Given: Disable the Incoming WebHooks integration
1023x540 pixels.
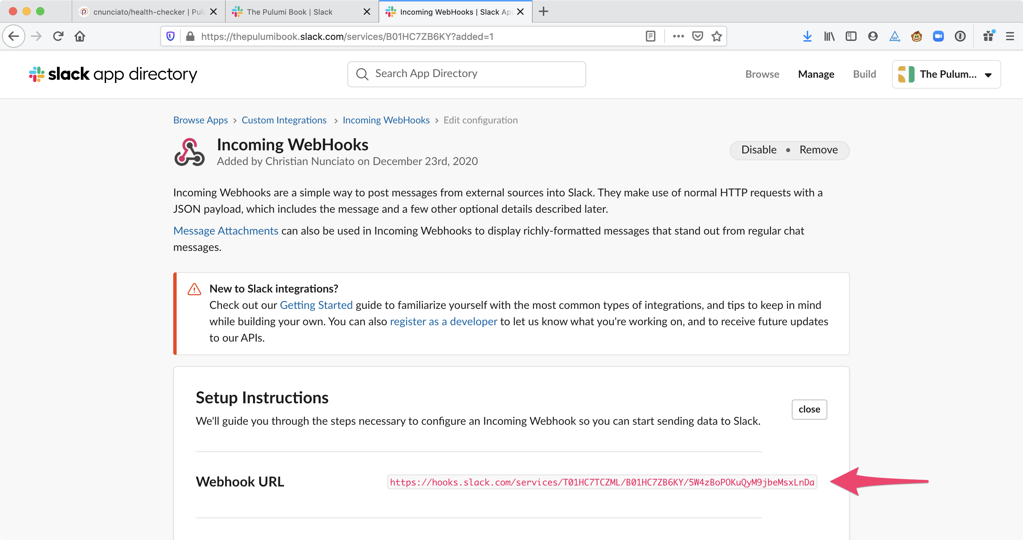Looking at the screenshot, I should (758, 150).
